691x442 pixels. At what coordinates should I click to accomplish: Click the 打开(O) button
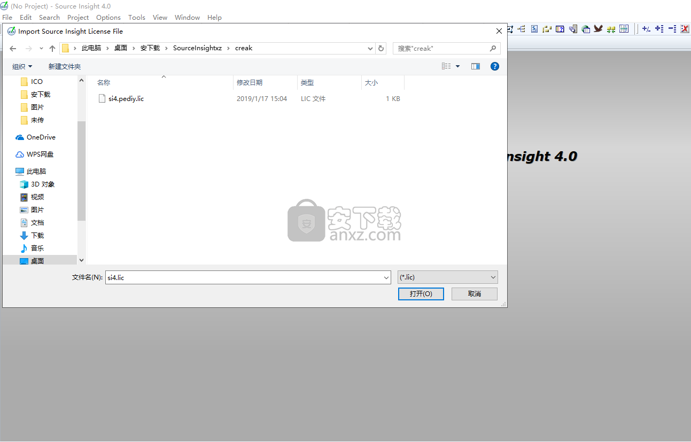pos(421,293)
